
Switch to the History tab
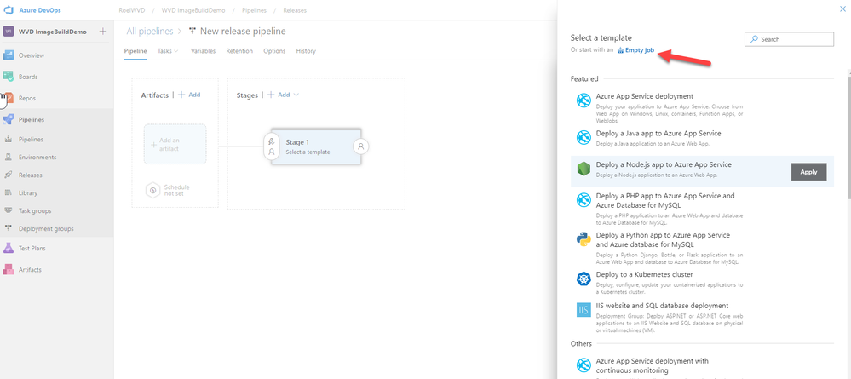(306, 51)
